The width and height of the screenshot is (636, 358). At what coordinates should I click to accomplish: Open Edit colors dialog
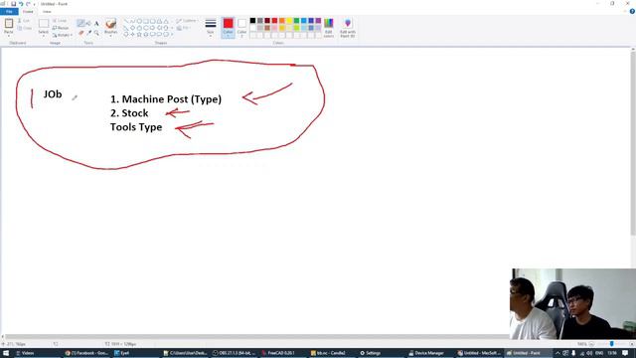coord(329,28)
